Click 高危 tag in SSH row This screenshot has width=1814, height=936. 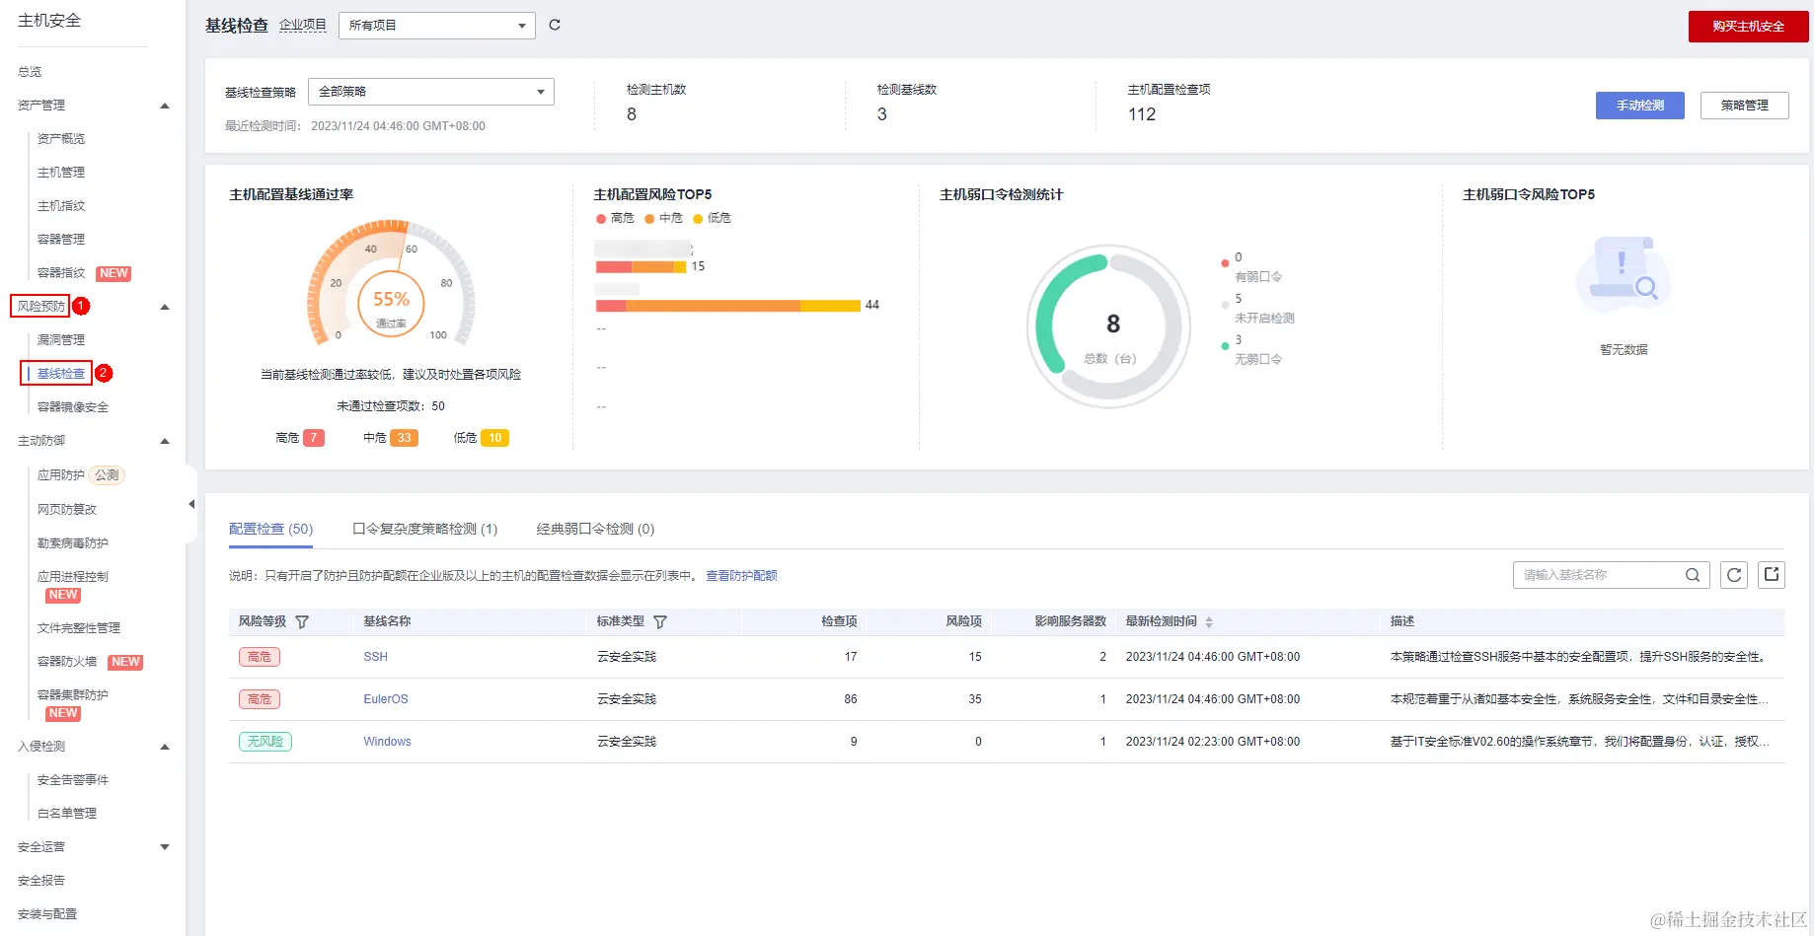coord(260,657)
